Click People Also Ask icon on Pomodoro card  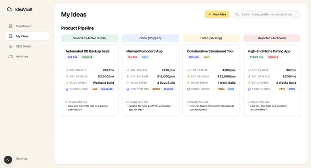pos(128,102)
